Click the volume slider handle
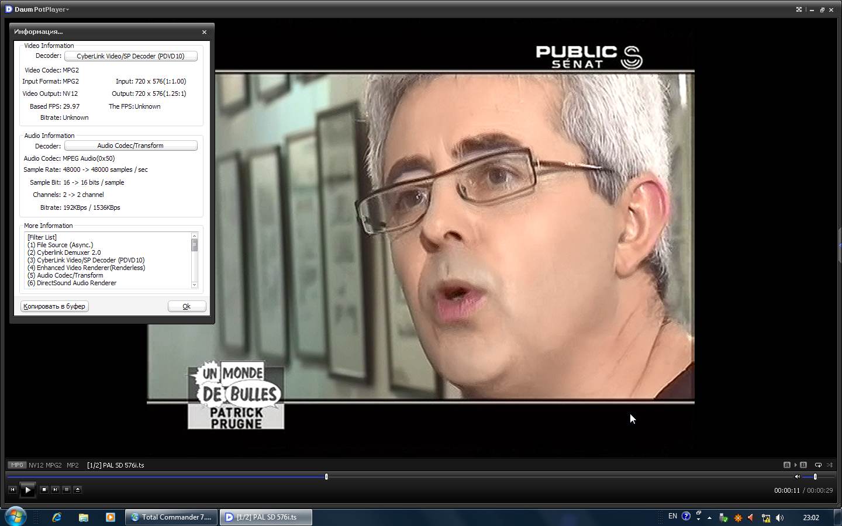The width and height of the screenshot is (842, 526). 815,477
